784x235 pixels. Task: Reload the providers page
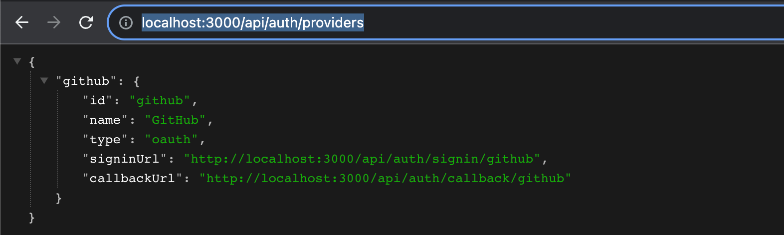point(86,22)
